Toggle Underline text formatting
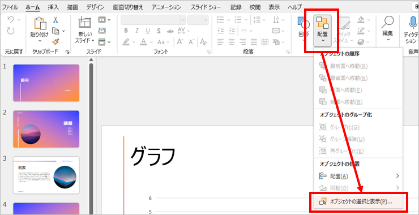 pyautogui.click(x=148, y=31)
